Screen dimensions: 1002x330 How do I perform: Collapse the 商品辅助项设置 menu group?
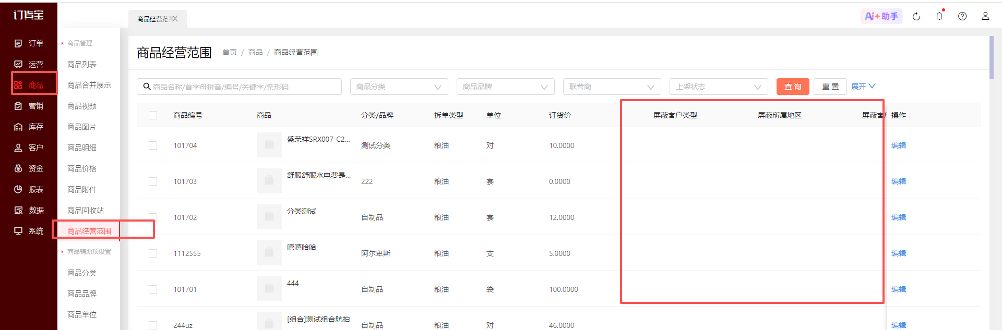tap(87, 252)
